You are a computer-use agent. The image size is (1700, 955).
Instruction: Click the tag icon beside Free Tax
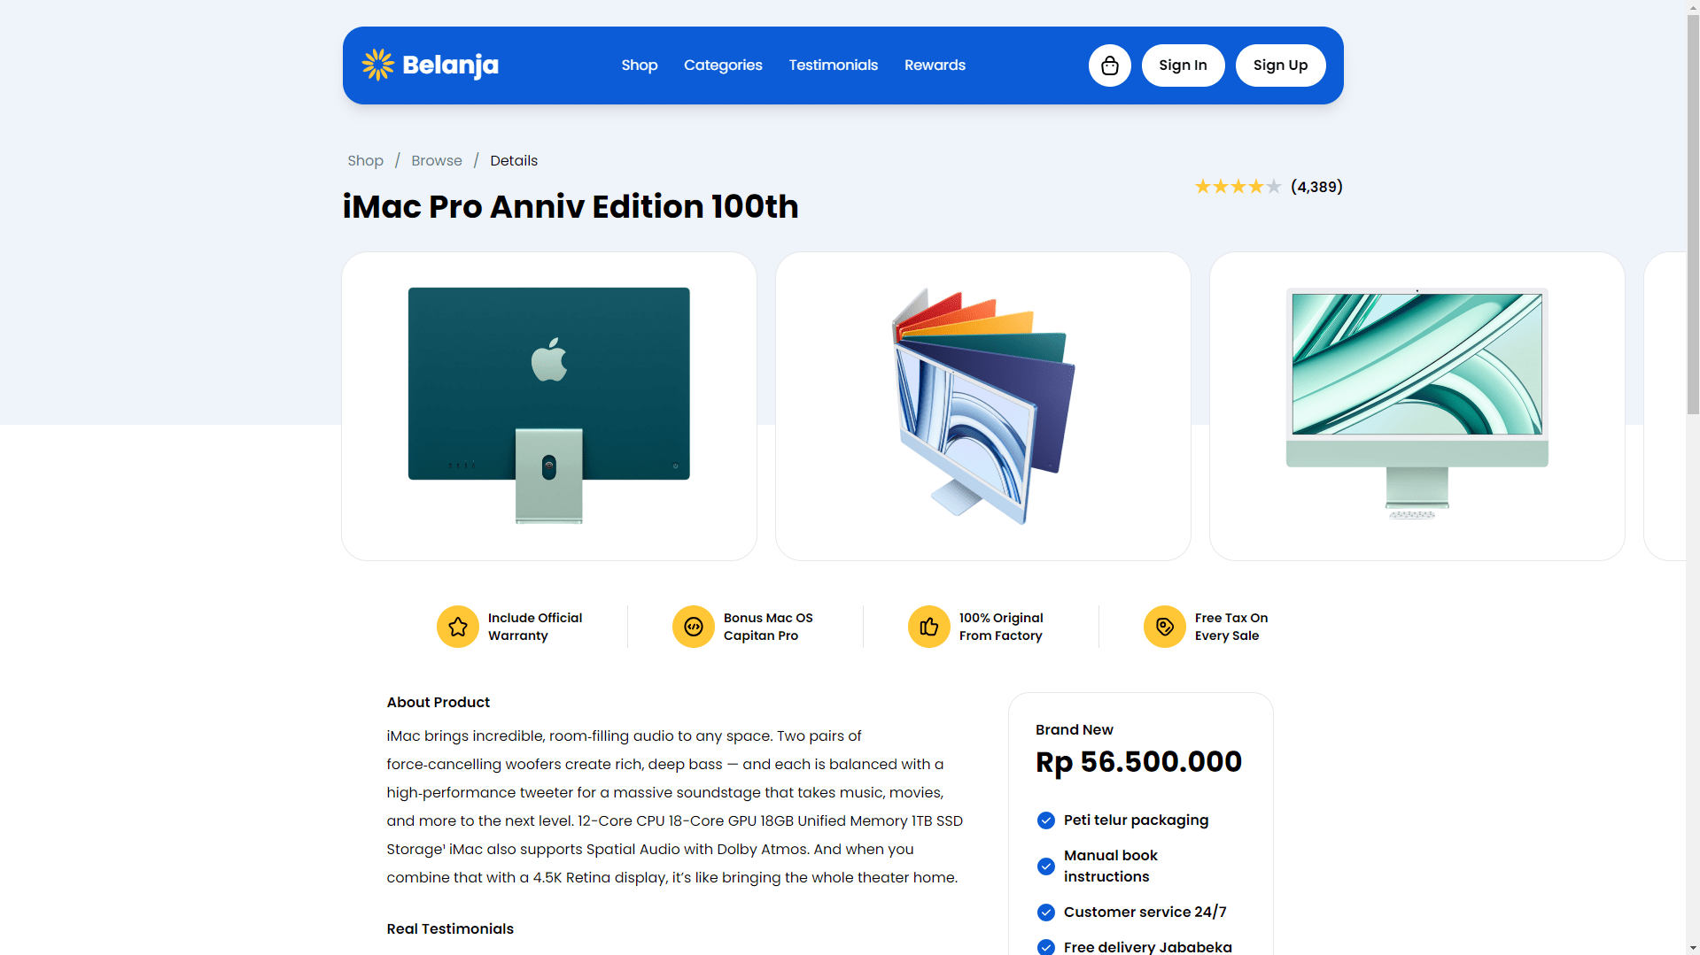click(1165, 627)
